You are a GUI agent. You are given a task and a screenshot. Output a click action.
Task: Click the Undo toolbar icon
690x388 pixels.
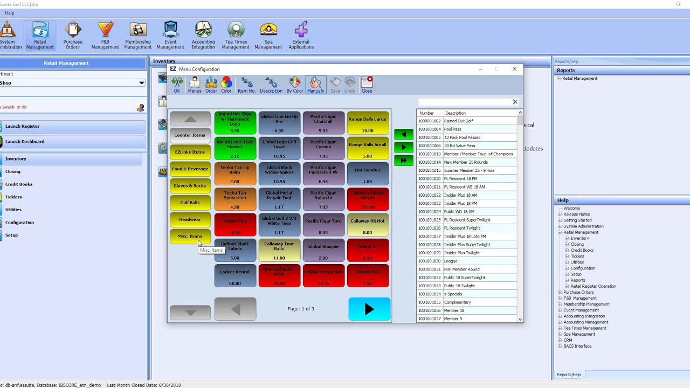[x=350, y=85]
